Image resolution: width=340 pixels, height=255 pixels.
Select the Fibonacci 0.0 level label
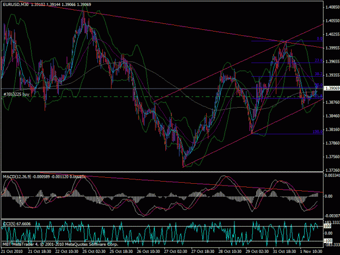(x=319, y=39)
